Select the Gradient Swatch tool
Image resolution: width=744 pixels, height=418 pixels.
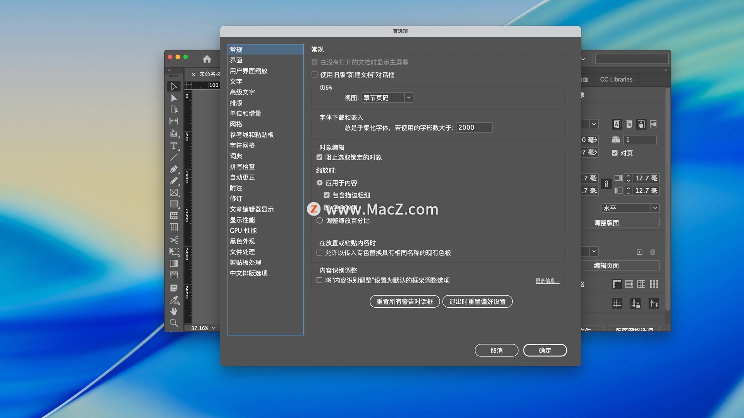pyautogui.click(x=174, y=263)
